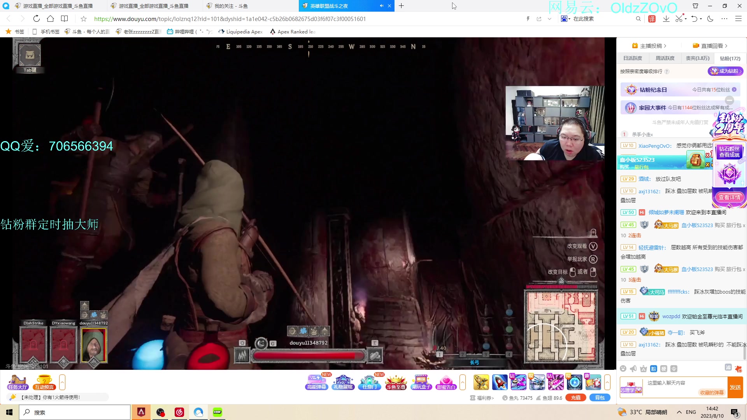Click the Windows Start button
Viewport: 747px width, 420px height.
click(x=9, y=412)
